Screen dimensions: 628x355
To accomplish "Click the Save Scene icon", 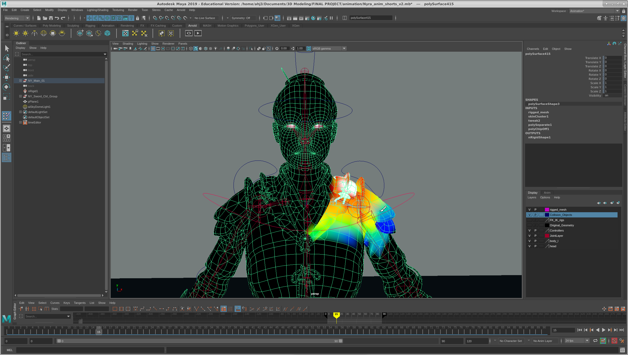I will point(51,18).
